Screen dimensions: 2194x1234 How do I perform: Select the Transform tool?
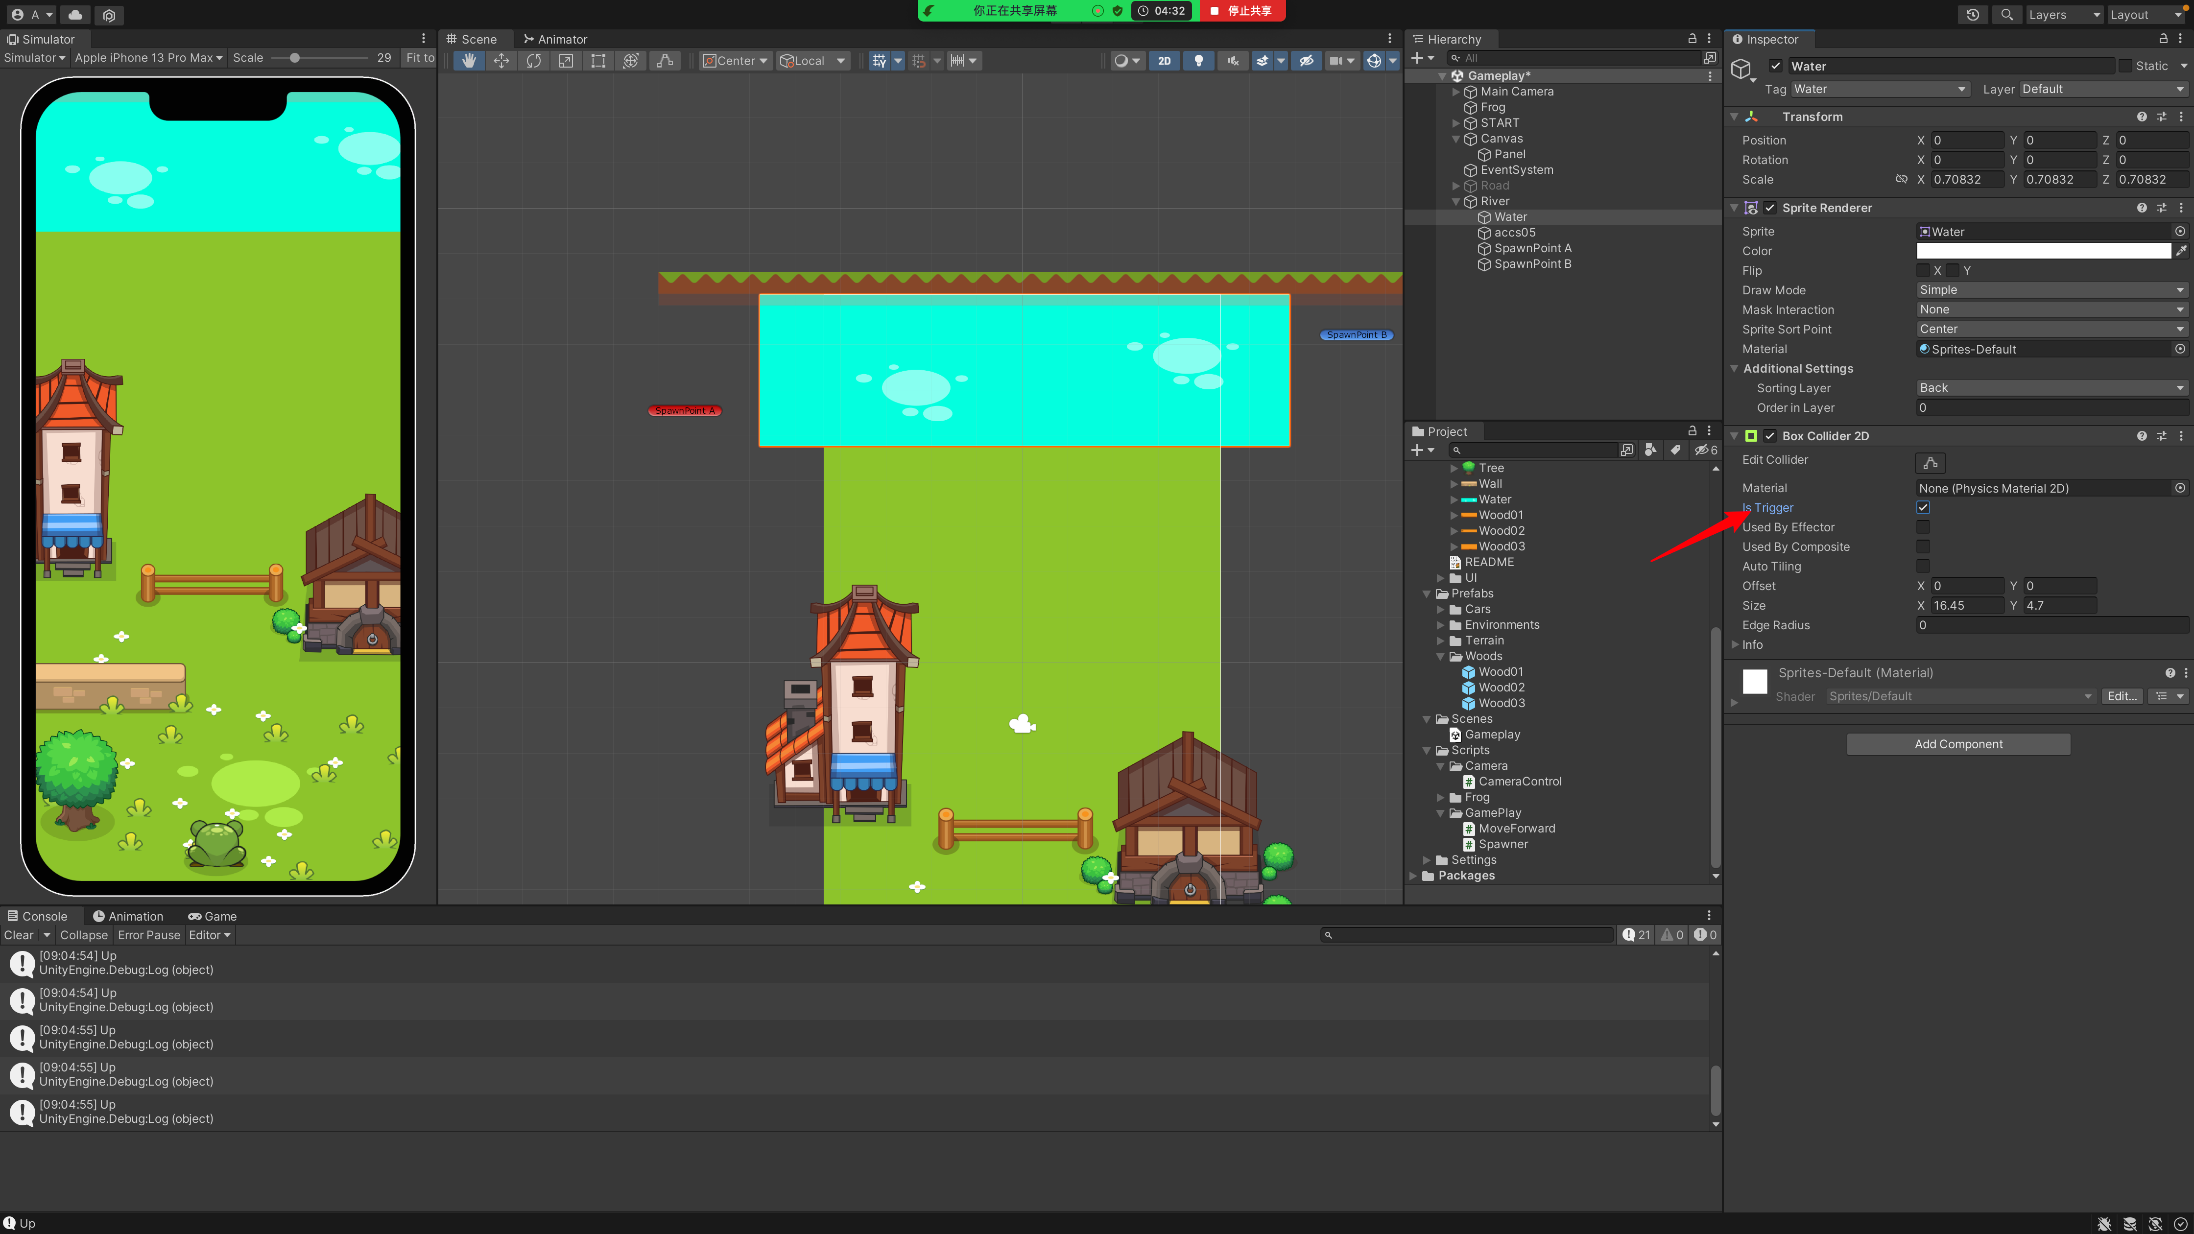(x=630, y=60)
